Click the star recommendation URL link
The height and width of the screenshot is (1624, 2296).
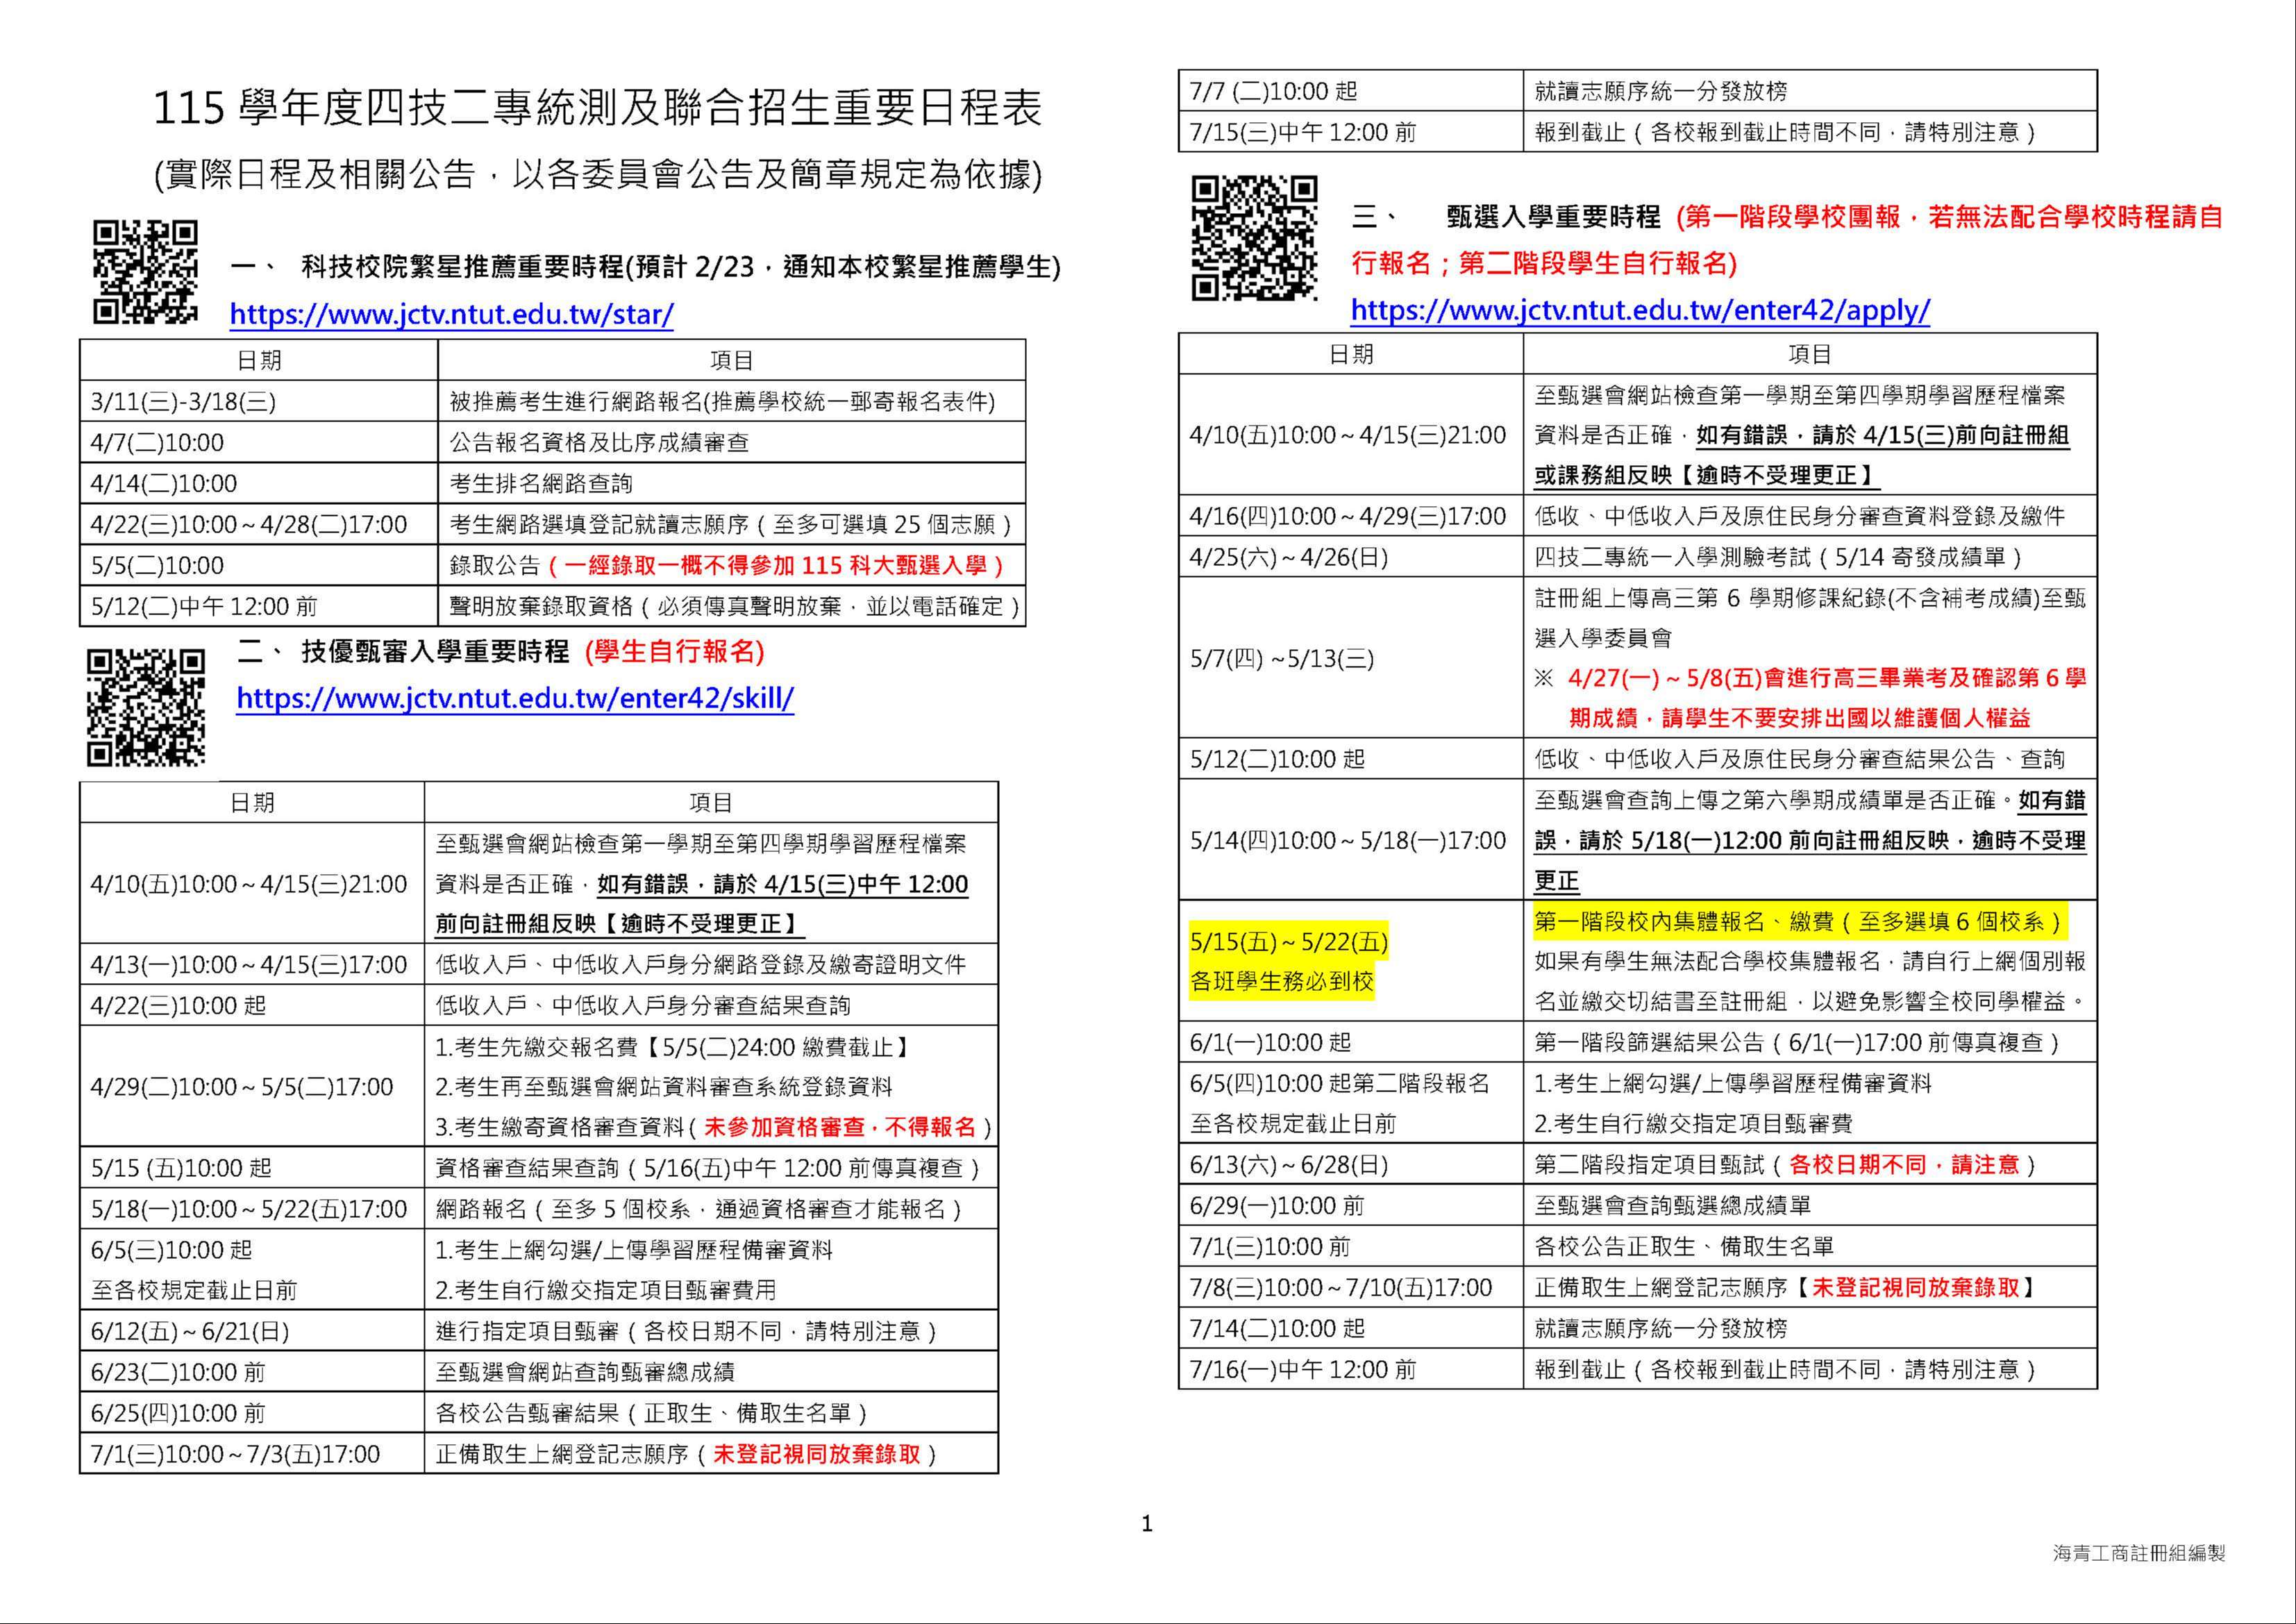[451, 315]
